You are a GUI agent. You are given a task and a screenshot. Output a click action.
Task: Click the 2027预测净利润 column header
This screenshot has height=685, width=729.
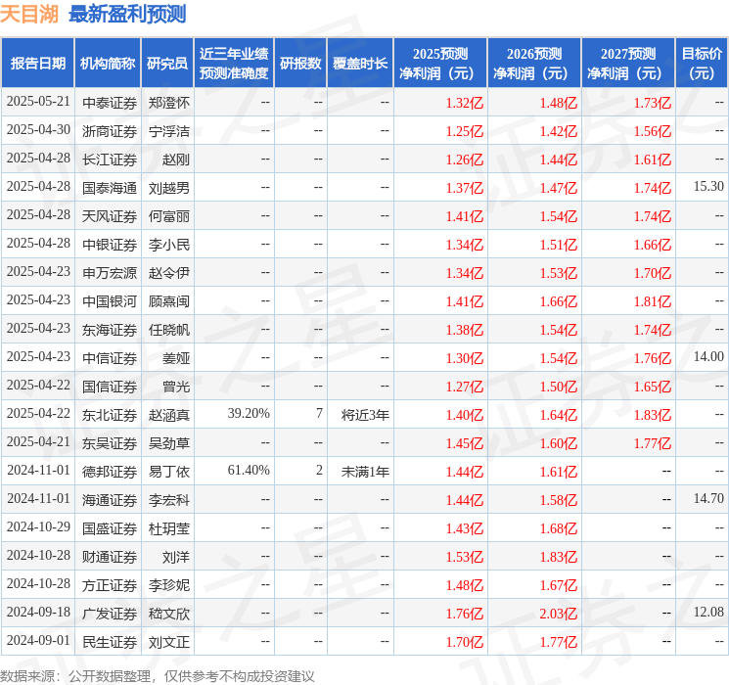click(627, 63)
